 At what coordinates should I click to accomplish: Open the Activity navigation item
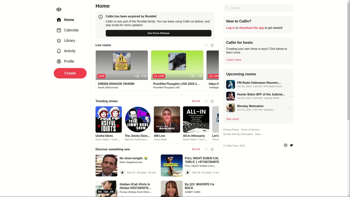66,51
